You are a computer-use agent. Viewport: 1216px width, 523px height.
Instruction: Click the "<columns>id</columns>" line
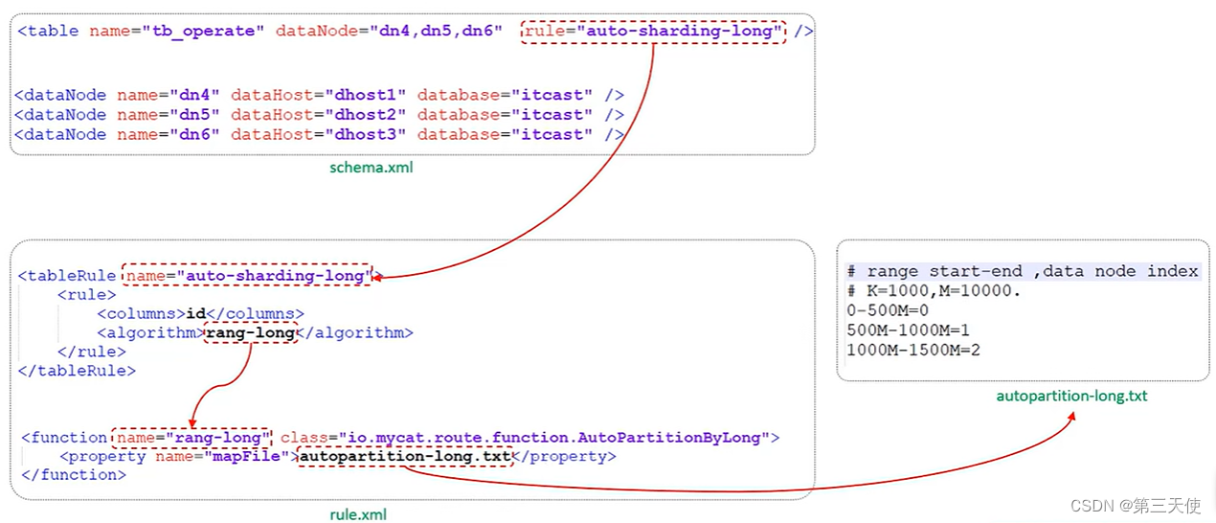(200, 313)
